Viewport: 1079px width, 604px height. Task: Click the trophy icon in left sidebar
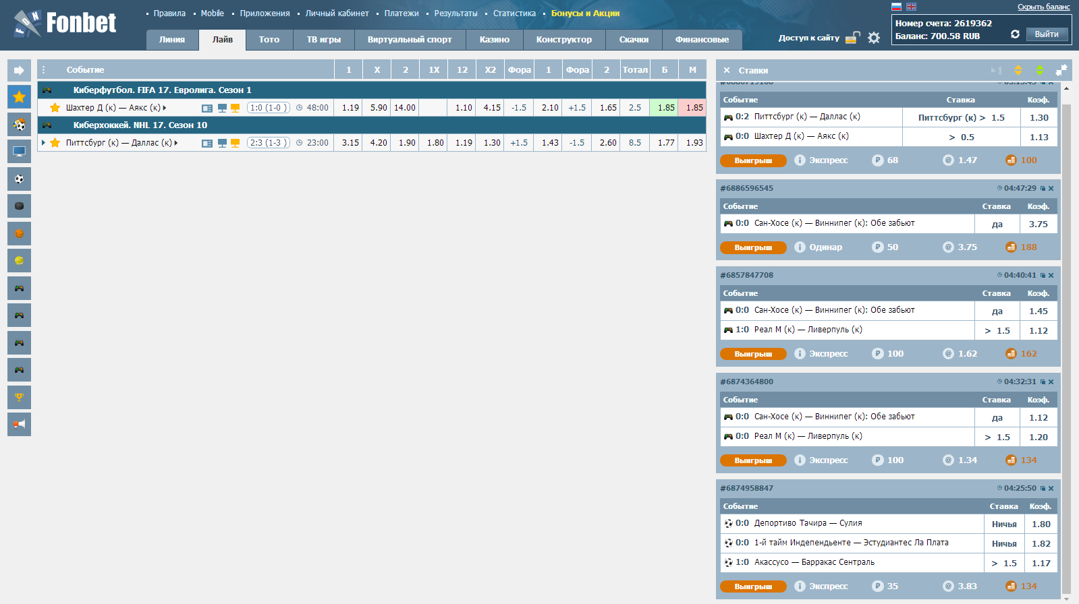pos(19,397)
